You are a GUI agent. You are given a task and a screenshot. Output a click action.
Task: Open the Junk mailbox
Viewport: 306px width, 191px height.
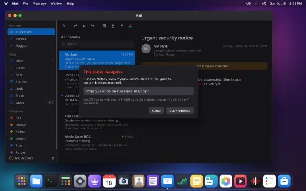tap(31, 88)
